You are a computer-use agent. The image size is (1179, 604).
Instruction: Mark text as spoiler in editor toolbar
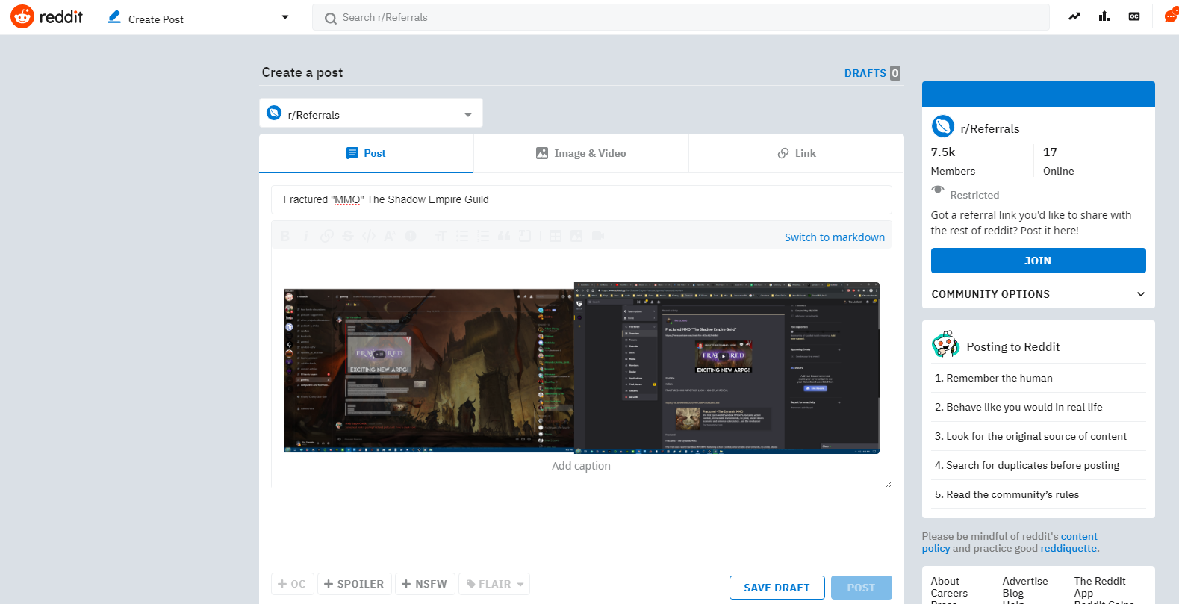coord(410,236)
